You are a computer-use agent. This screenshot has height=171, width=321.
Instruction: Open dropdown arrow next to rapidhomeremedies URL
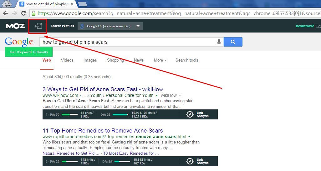click(189, 137)
